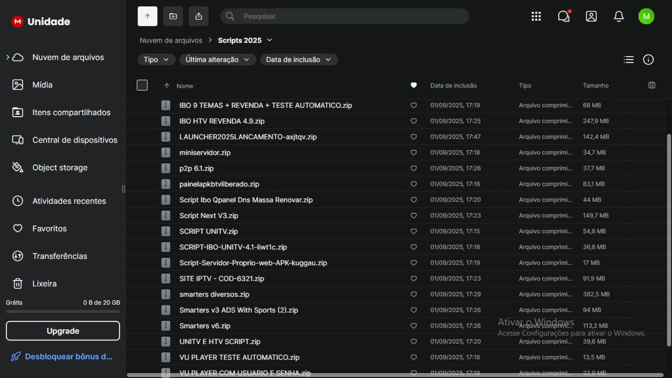This screenshot has height=378, width=672.
Task: Click the zip icon of miniservidor.zip
Action: tap(166, 153)
